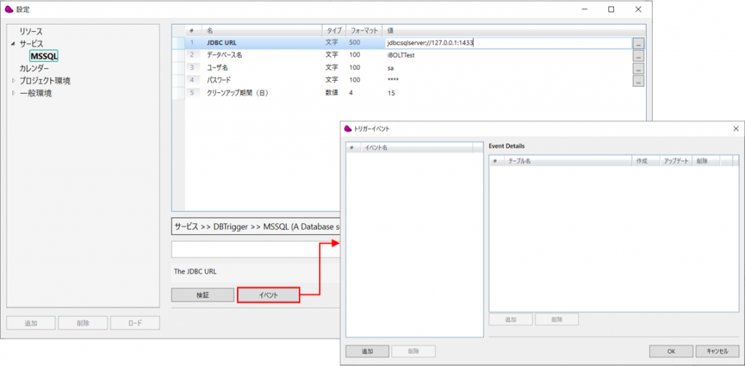Click ellipsis button for パスワード row
The height and width of the screenshot is (366, 745).
pos(638,81)
